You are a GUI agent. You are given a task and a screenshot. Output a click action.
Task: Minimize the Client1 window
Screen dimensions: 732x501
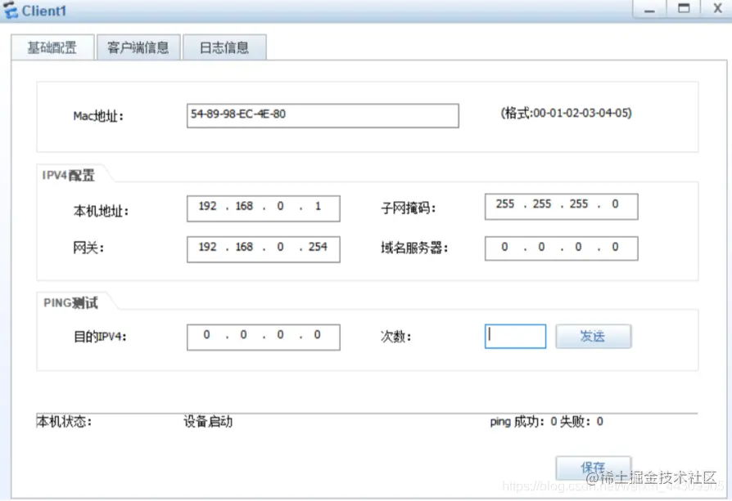pos(649,9)
